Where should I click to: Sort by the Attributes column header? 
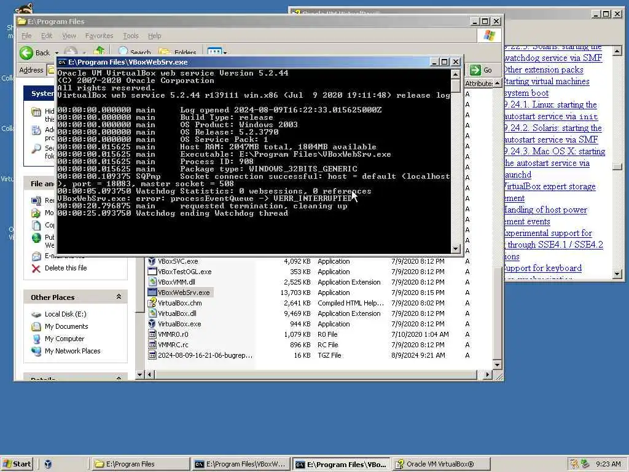pos(479,84)
